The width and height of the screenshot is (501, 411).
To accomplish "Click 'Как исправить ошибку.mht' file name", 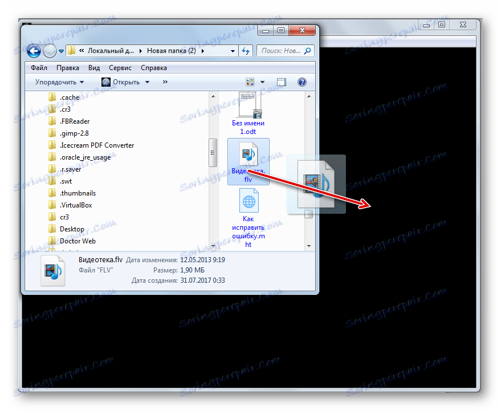I will [249, 231].
